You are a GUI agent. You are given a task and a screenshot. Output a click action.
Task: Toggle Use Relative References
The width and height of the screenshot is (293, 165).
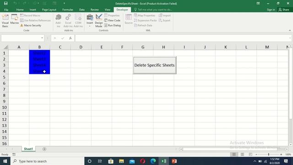tap(35, 20)
